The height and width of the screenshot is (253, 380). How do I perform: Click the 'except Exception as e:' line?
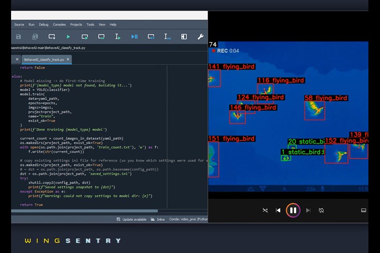coord(42,191)
